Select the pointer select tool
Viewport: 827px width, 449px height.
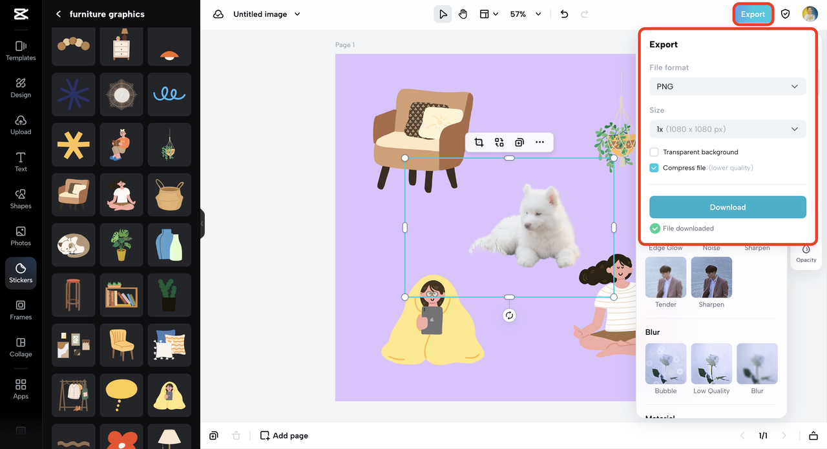coord(443,14)
